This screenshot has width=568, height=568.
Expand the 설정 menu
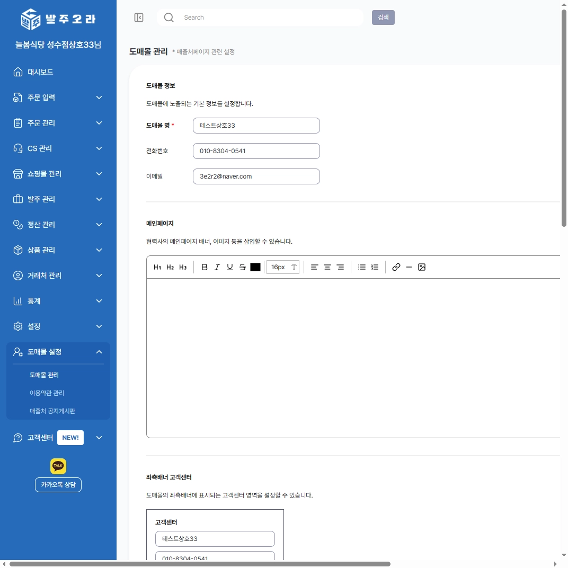(58, 326)
